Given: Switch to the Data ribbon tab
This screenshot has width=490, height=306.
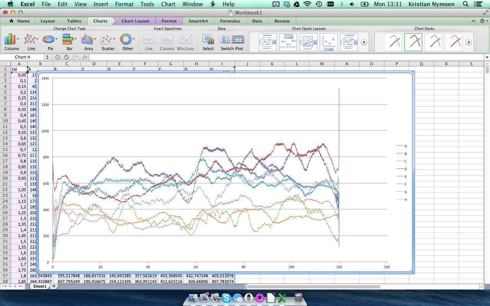Looking at the screenshot, I should (257, 21).
